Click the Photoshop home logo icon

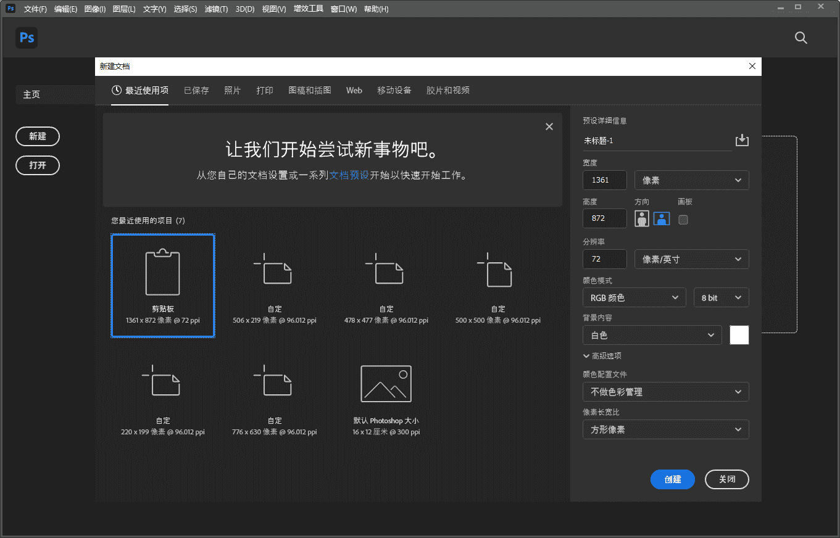[27, 38]
